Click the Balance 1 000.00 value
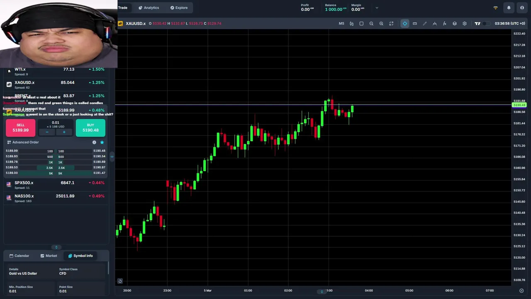Image resolution: width=531 pixels, height=299 pixels. (335, 10)
